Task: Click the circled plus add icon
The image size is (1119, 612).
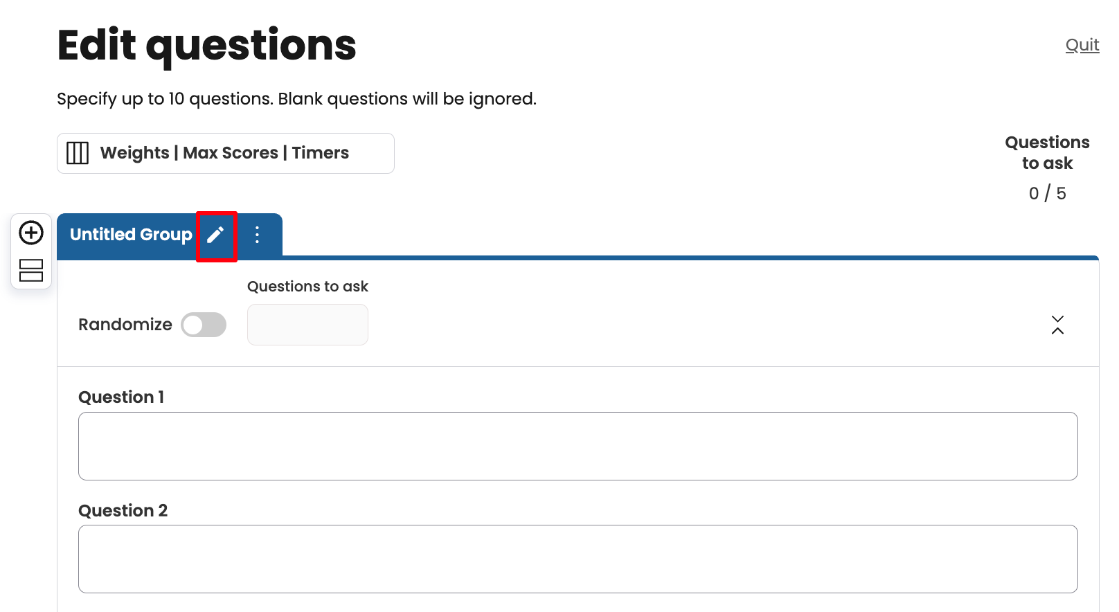Action: click(31, 233)
